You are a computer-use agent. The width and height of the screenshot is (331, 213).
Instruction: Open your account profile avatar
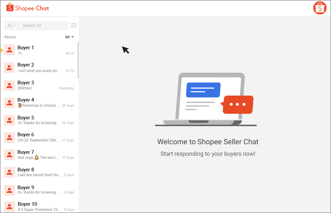(x=320, y=8)
